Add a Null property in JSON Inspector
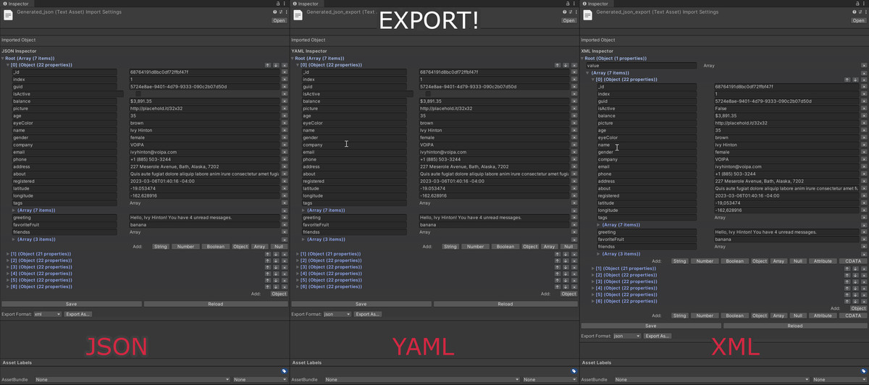869x385 pixels. [279, 246]
